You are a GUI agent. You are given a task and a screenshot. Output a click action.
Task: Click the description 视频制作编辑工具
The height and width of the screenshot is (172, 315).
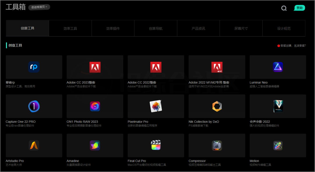coord(260,165)
